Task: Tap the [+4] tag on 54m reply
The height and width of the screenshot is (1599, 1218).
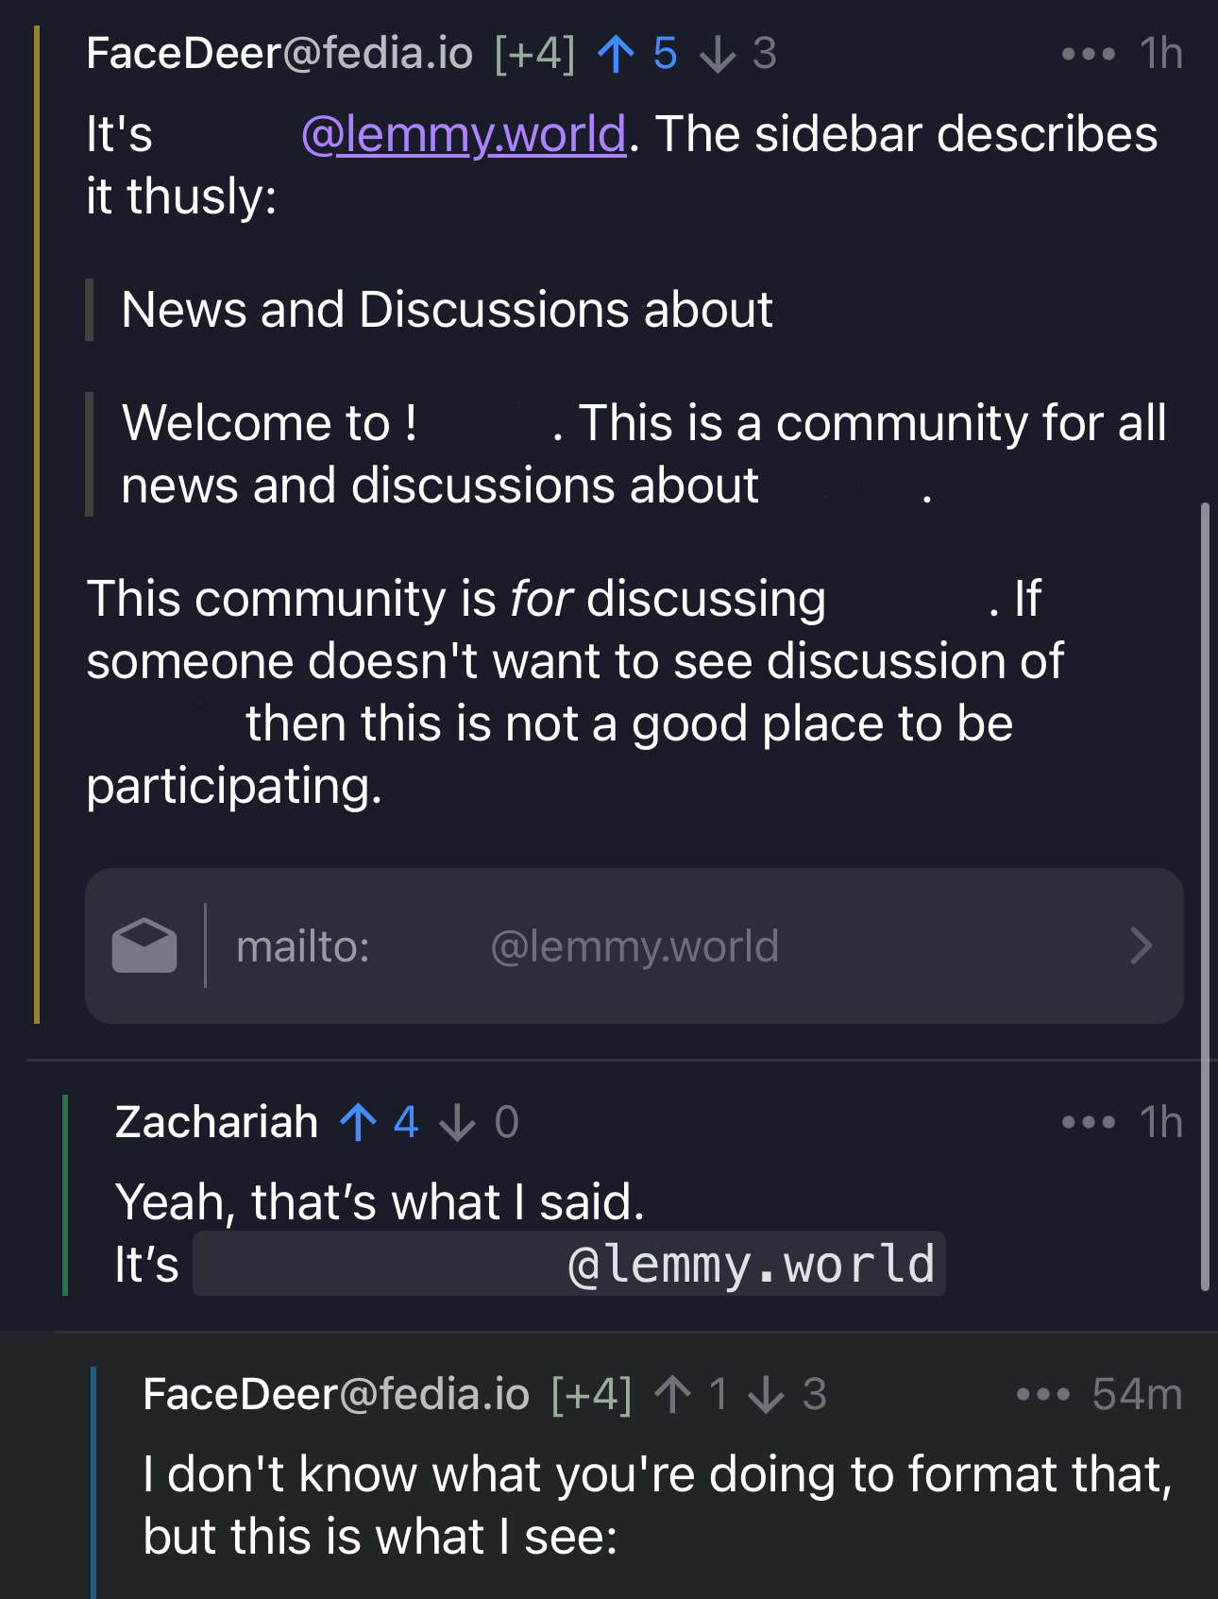Action: 592,1394
